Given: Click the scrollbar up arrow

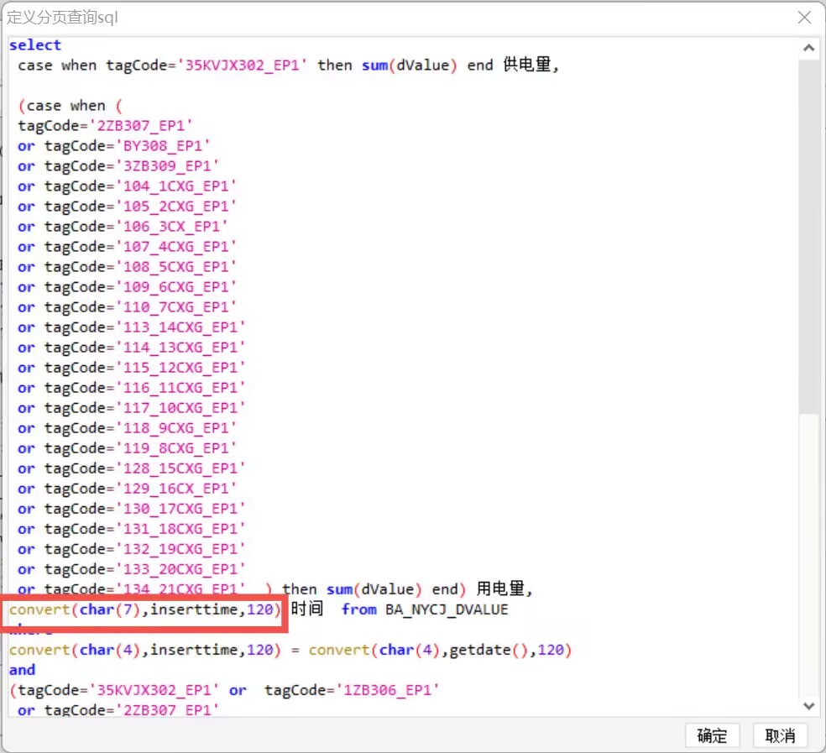Looking at the screenshot, I should pyautogui.click(x=809, y=48).
